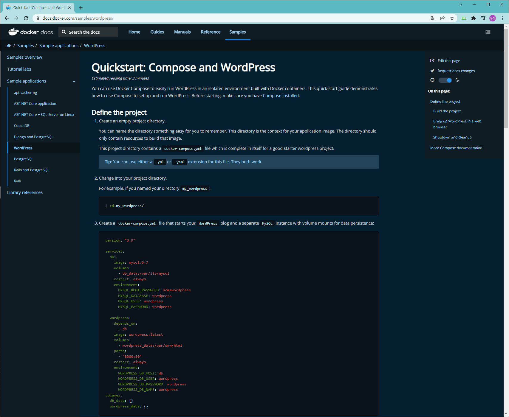Click the site lock security icon

[38, 18]
